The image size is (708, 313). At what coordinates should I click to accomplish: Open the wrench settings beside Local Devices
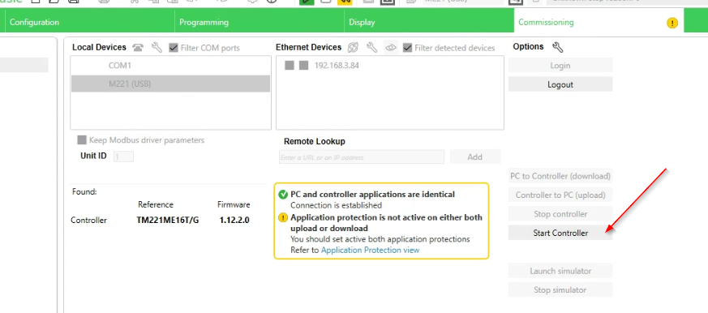click(157, 47)
